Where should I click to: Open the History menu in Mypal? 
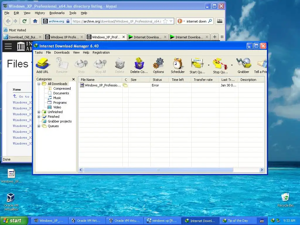click(40, 13)
